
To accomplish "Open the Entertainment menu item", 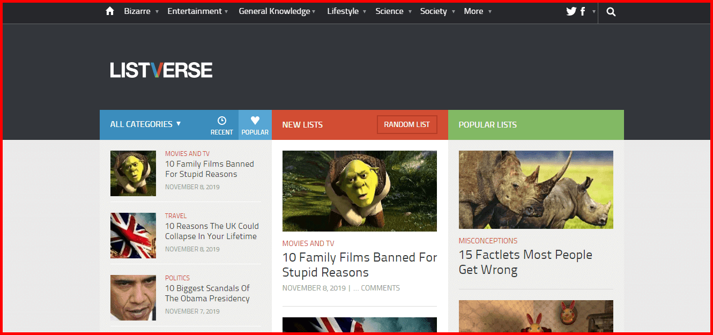I will pos(195,11).
